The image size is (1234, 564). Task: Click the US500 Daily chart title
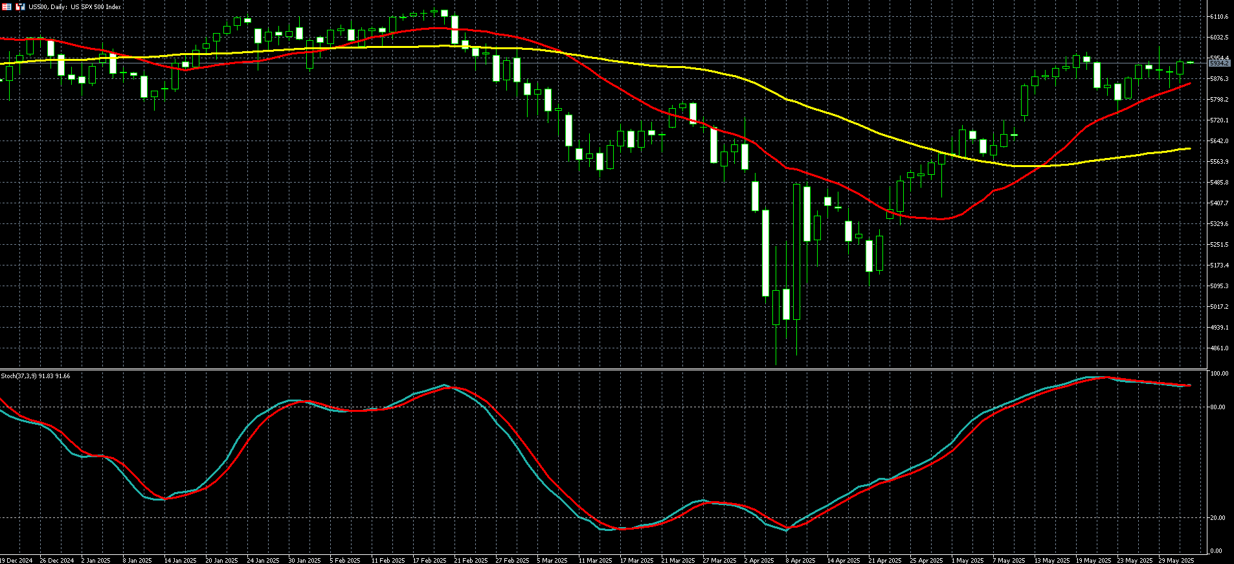75,6
